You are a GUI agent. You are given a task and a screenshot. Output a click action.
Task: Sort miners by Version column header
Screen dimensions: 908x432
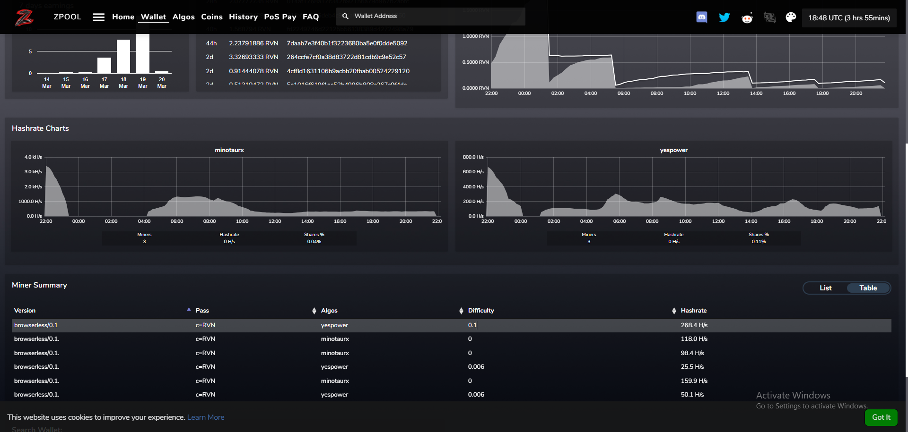click(25, 311)
